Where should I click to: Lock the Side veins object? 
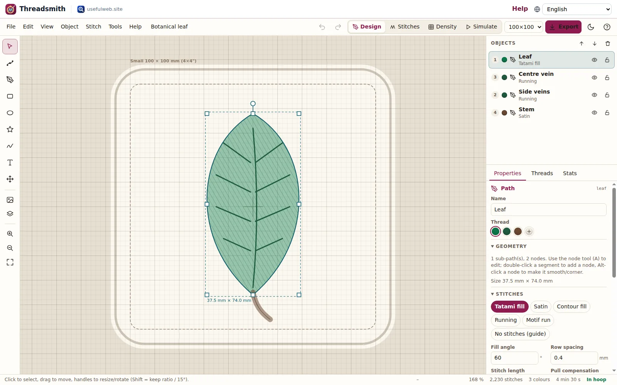coord(607,95)
